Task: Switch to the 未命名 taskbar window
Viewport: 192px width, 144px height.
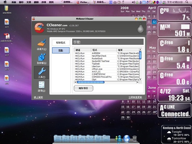Action: 100,2
